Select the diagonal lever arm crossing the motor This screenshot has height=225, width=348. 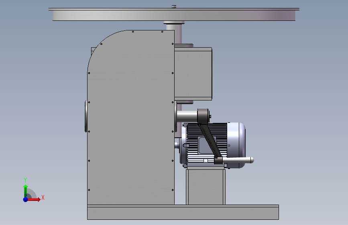coord(210,141)
